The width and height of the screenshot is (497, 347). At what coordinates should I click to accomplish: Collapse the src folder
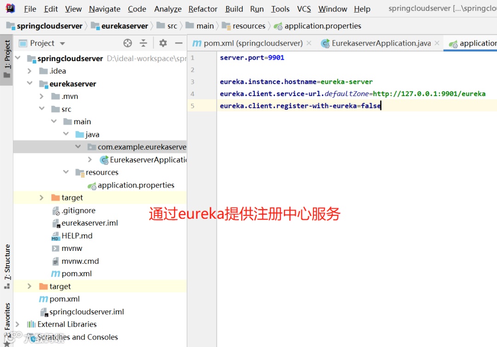click(x=42, y=108)
